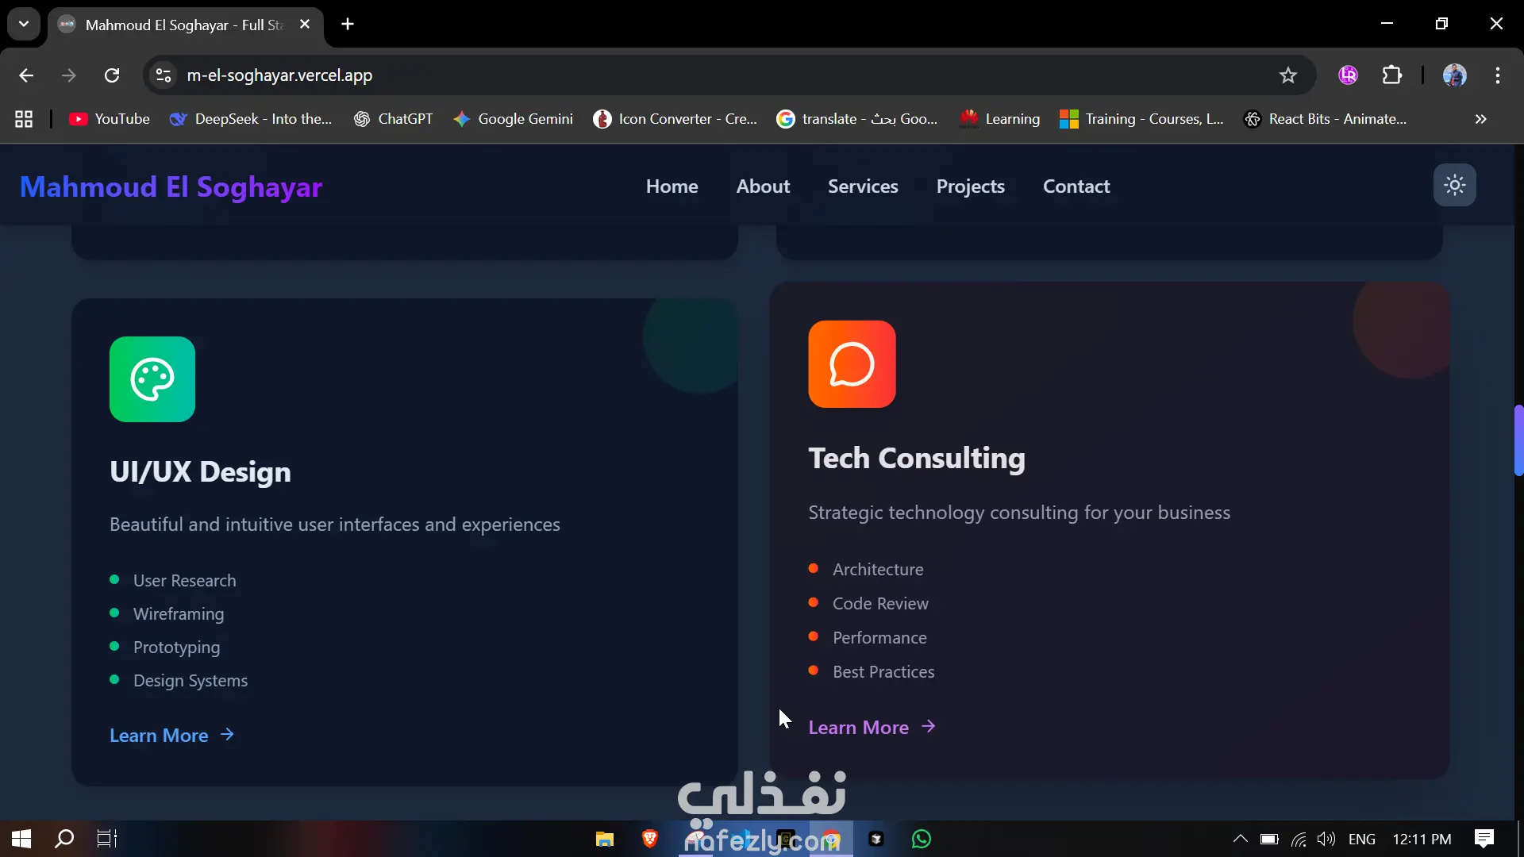Screen dimensions: 1524x857
Task: Open the Projects nav menu item
Action: (970, 186)
